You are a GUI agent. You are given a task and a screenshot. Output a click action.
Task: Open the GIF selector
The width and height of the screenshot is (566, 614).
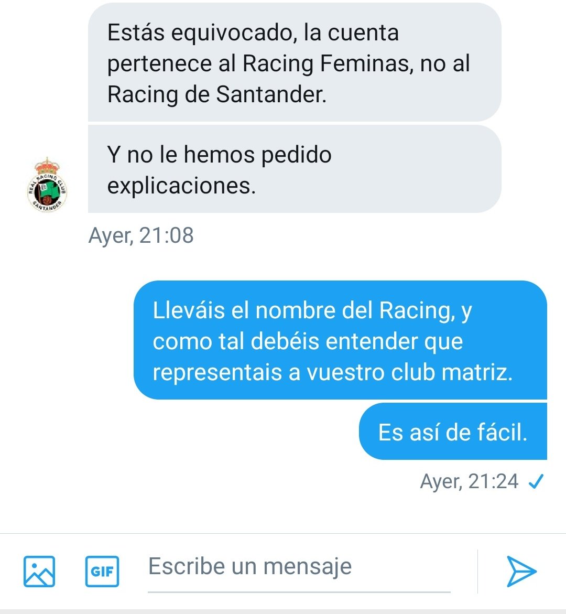coord(102,572)
